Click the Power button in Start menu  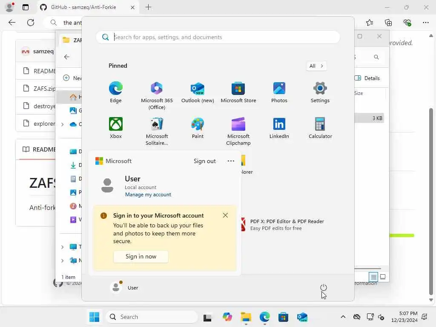tap(324, 287)
